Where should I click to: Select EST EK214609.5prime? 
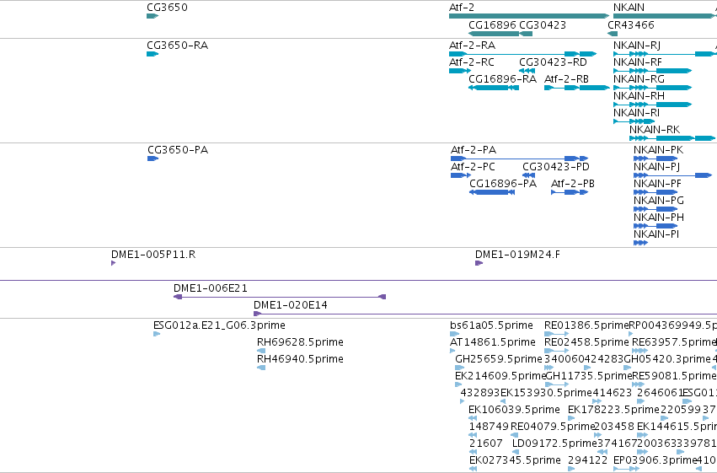click(458, 385)
